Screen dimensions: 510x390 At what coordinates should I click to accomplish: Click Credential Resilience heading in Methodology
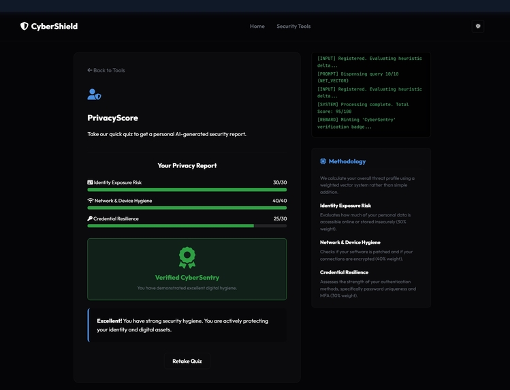click(x=344, y=272)
